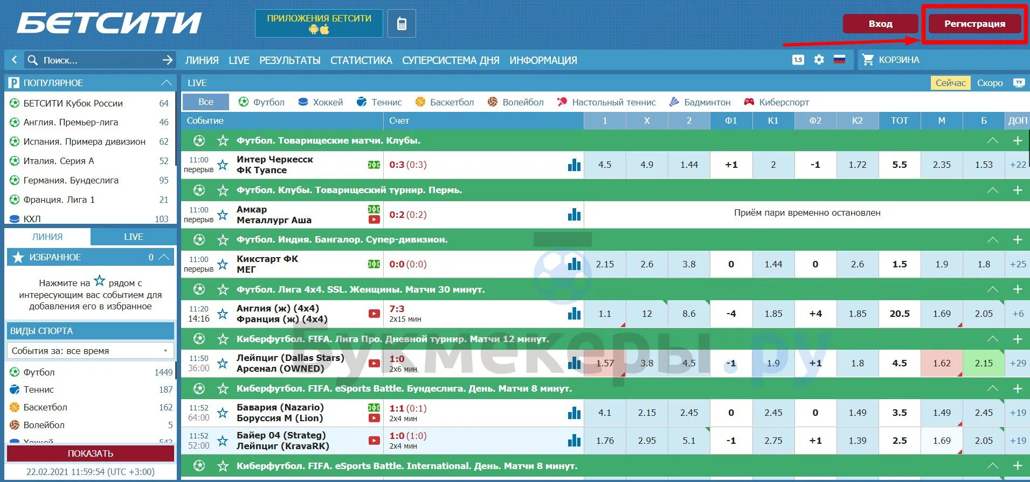The height and width of the screenshot is (482, 1030).
Task: Click the ПРИЛОЖЕНИЯ БЕТСИТИ button
Action: tap(319, 24)
